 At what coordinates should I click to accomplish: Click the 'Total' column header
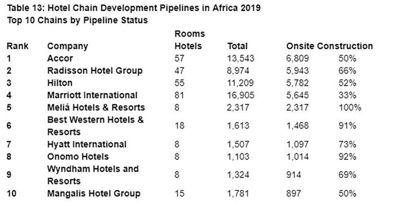(x=238, y=46)
